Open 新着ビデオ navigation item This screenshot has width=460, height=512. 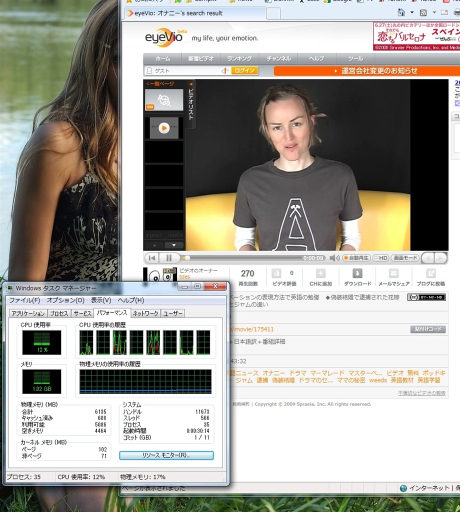[201, 59]
